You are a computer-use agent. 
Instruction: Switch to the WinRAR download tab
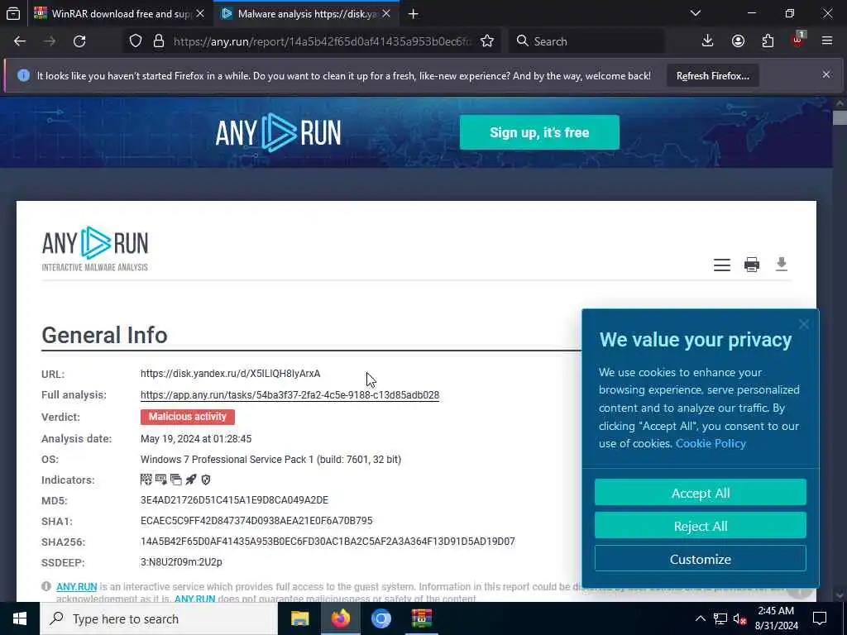(x=119, y=14)
